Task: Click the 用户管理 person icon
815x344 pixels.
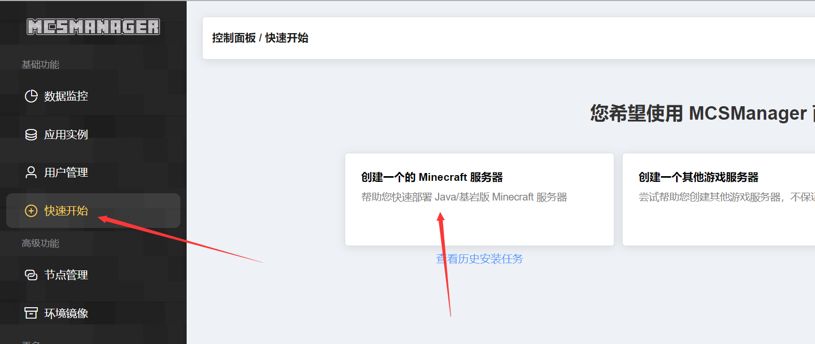Action: pos(31,173)
